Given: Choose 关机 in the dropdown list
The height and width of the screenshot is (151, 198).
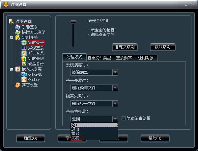Looking at the screenshot, I should [x=94, y=138].
